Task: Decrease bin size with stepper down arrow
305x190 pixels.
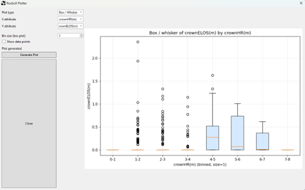Action: click(82, 37)
